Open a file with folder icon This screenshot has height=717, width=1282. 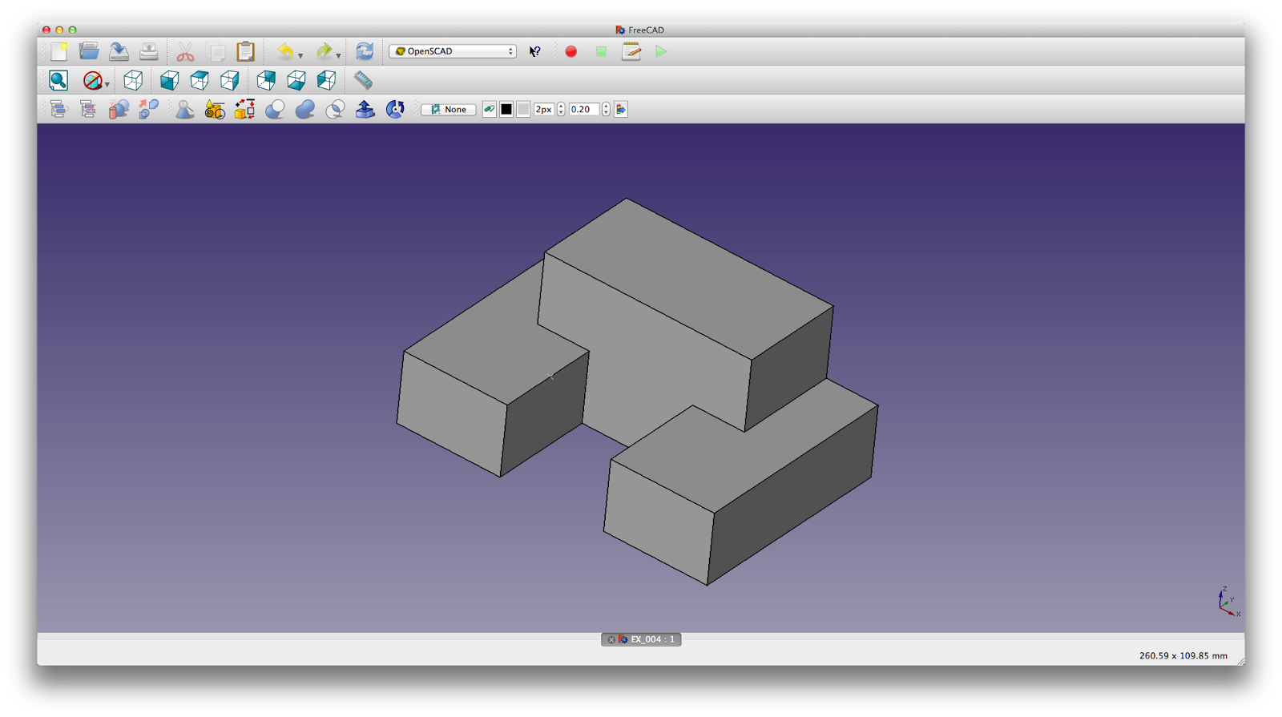(x=89, y=52)
